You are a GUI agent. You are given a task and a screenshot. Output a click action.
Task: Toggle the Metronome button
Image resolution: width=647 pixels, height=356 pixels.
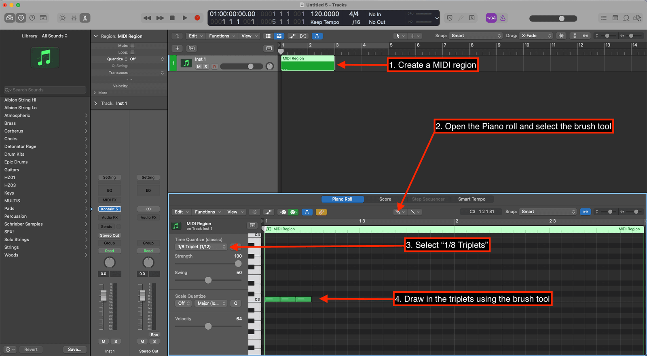point(503,18)
